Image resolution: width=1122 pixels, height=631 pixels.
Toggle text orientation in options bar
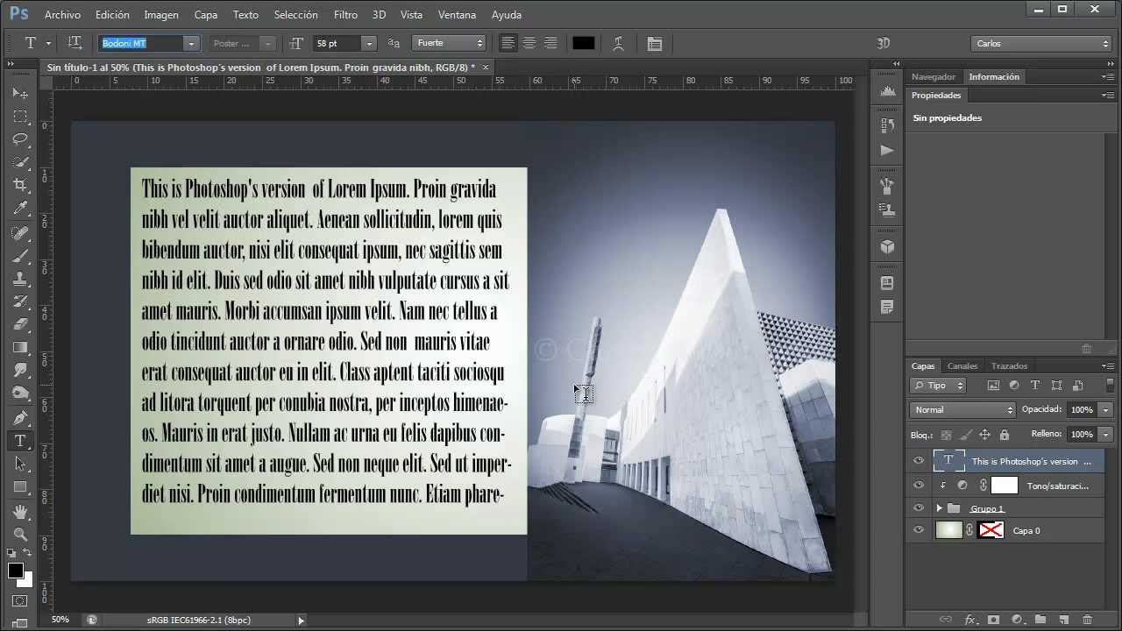[75, 43]
